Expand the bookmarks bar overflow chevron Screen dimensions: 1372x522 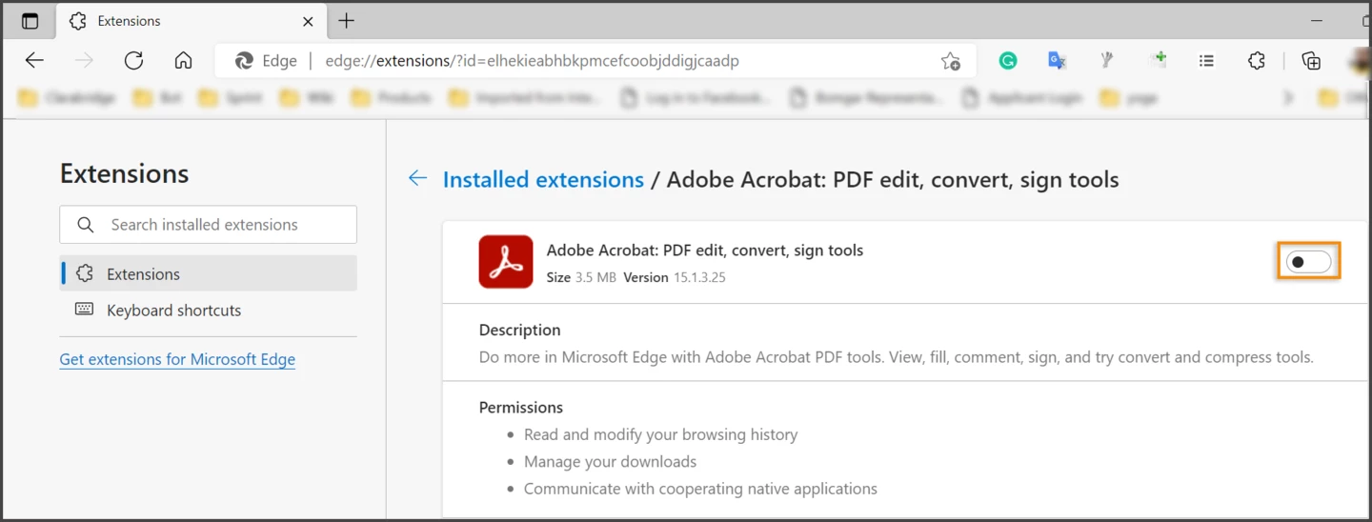click(1289, 97)
